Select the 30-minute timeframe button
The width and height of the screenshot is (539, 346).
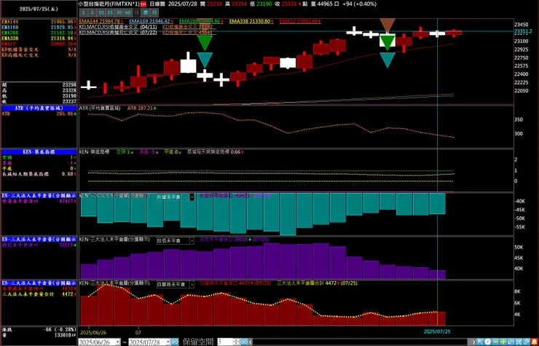(119, 12)
